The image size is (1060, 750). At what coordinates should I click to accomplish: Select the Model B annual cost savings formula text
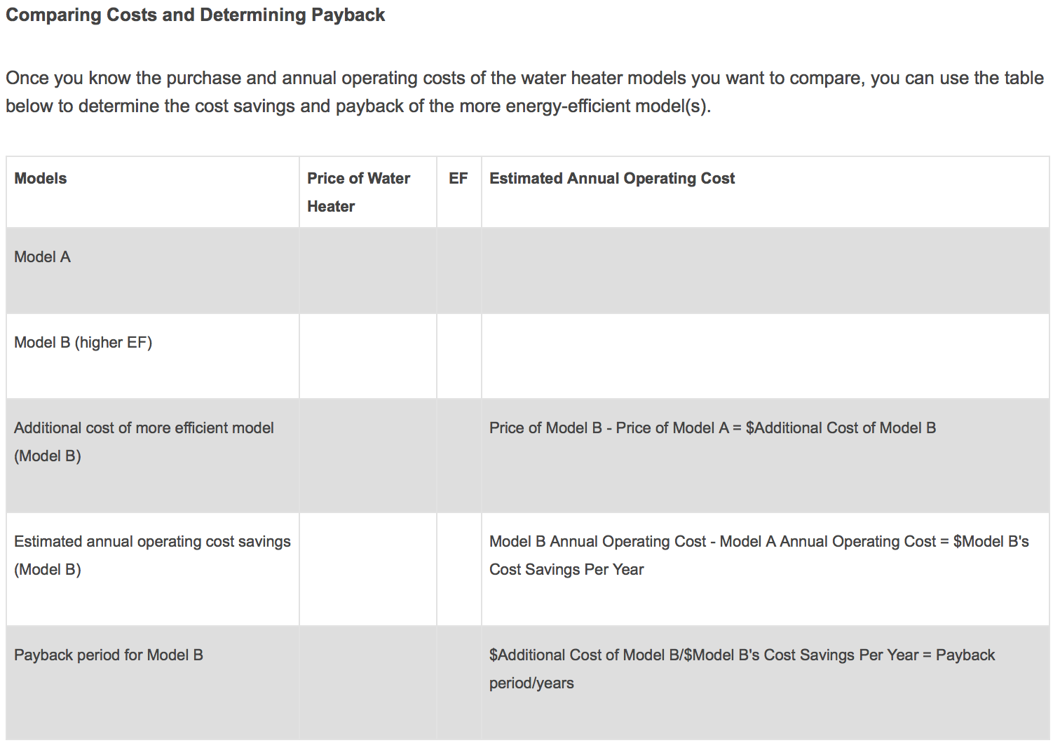pyautogui.click(x=759, y=555)
